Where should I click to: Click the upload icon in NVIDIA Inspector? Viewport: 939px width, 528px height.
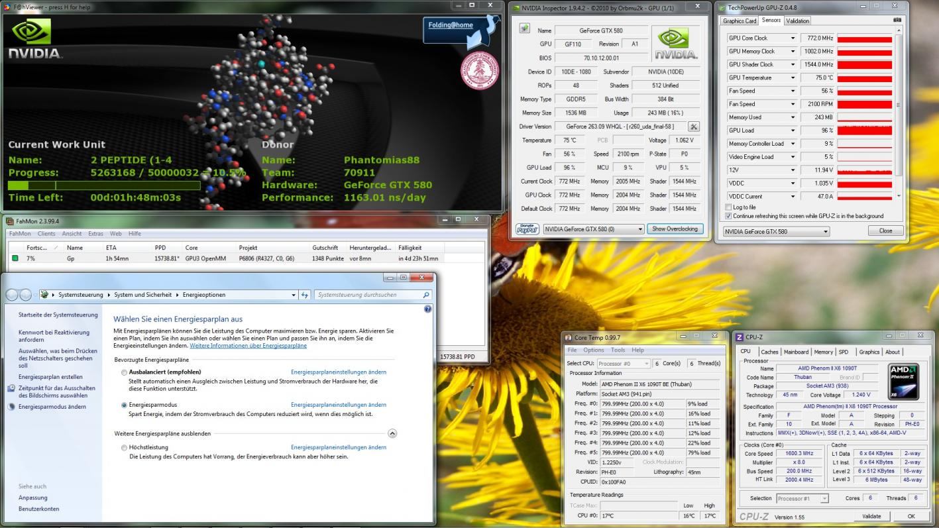(525, 28)
